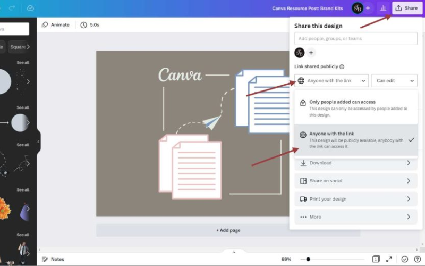Click the info icon beside Link shared publicly
This screenshot has height=266, width=425.
click(x=342, y=67)
